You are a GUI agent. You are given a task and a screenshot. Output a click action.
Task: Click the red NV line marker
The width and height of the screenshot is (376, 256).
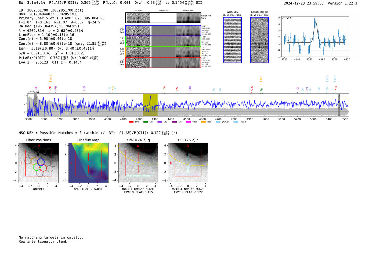tap(164, 89)
